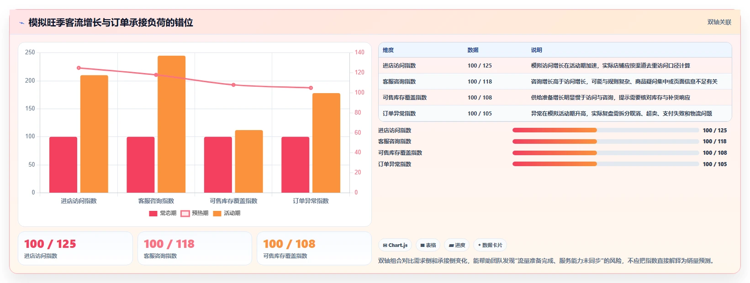Click the line point above 客服咨询指数
The image size is (750, 283).
pos(156,75)
